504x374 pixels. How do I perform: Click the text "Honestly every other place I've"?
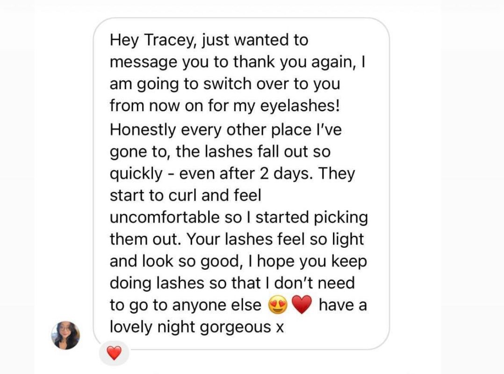[x=225, y=129]
